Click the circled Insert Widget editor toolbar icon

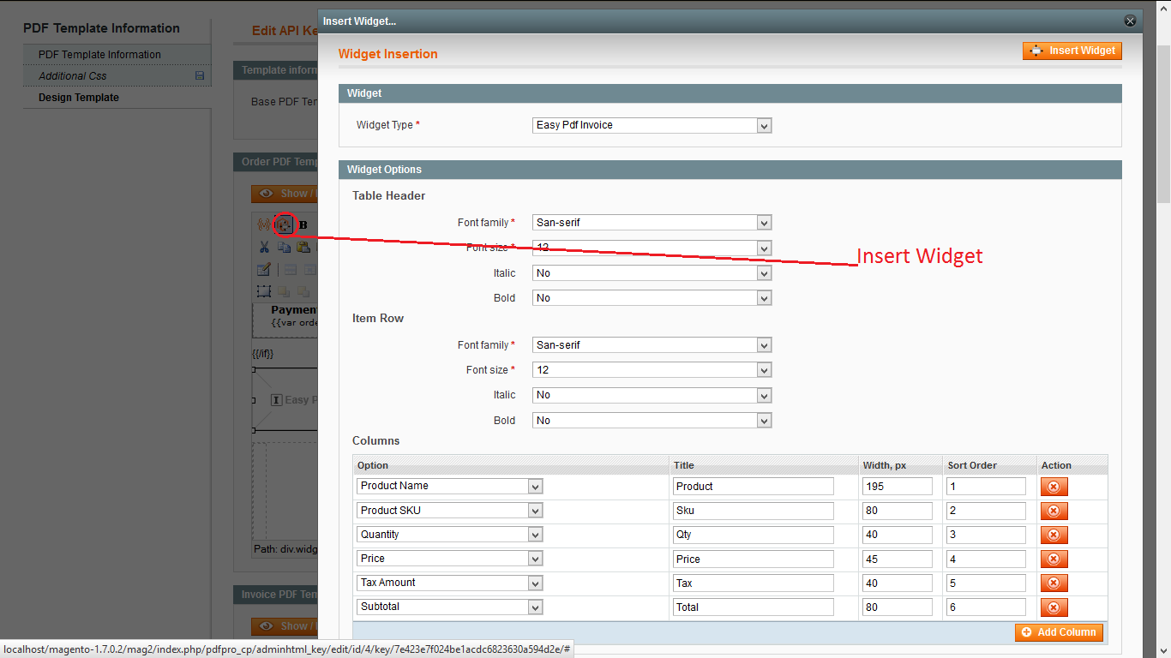coord(284,224)
